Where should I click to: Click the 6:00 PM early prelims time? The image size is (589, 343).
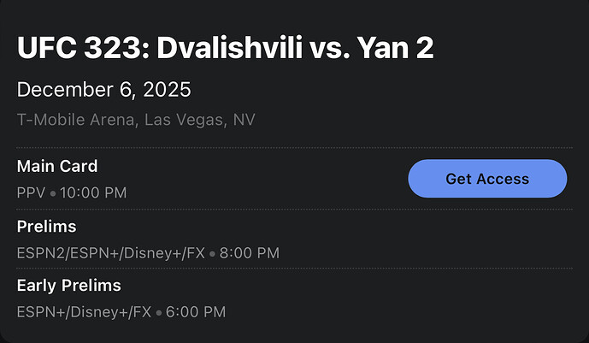pos(196,312)
